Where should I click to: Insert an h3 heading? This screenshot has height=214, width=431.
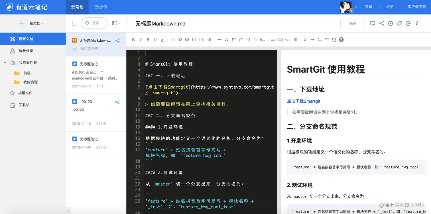[x=187, y=40]
